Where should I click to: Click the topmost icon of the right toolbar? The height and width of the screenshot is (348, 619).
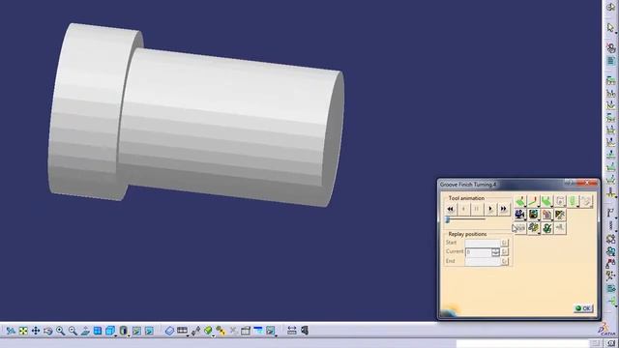pos(610,7)
